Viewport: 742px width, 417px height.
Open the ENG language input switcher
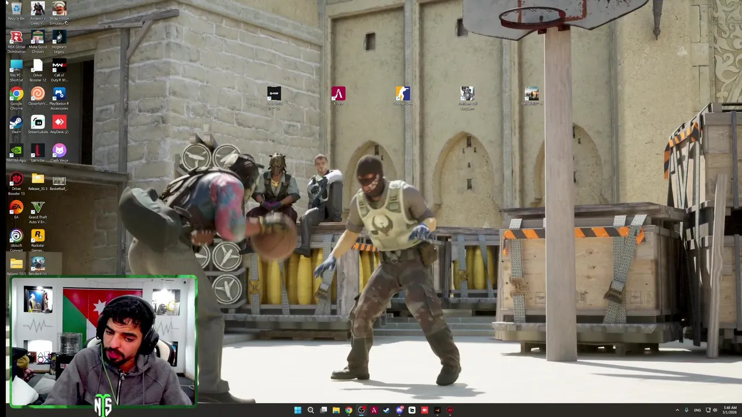click(697, 410)
